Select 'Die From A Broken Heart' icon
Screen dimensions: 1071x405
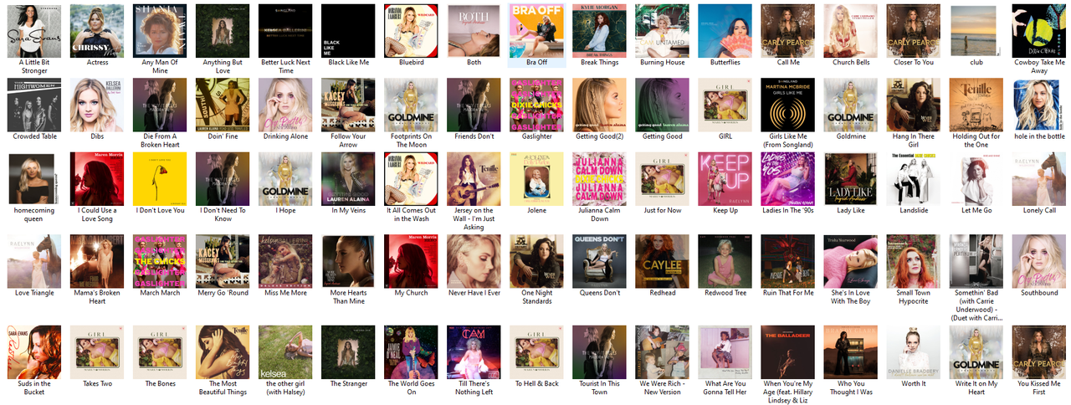[x=160, y=105]
